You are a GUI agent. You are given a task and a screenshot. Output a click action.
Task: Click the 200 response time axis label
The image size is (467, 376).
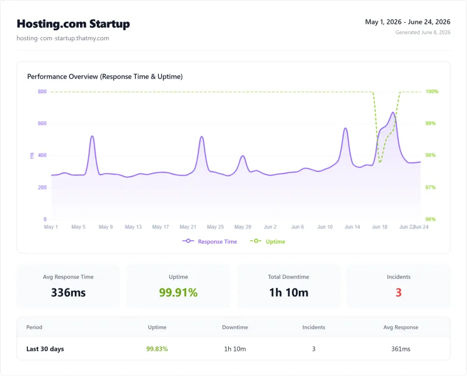coord(42,187)
